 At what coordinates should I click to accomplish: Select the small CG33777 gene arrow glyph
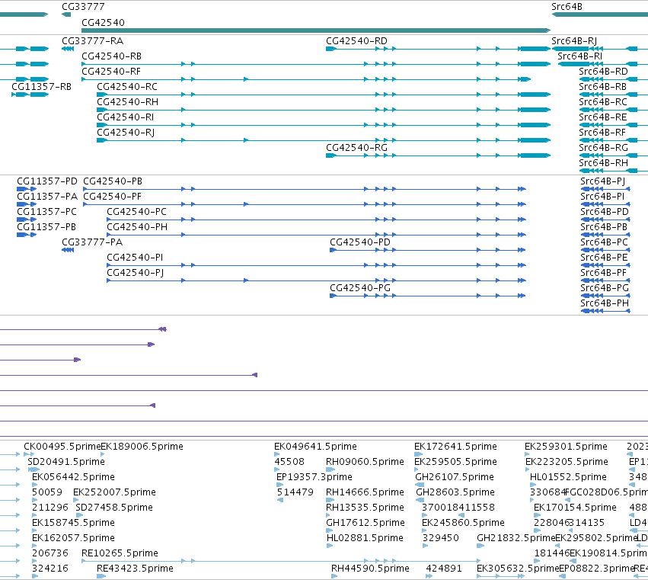pos(66,14)
